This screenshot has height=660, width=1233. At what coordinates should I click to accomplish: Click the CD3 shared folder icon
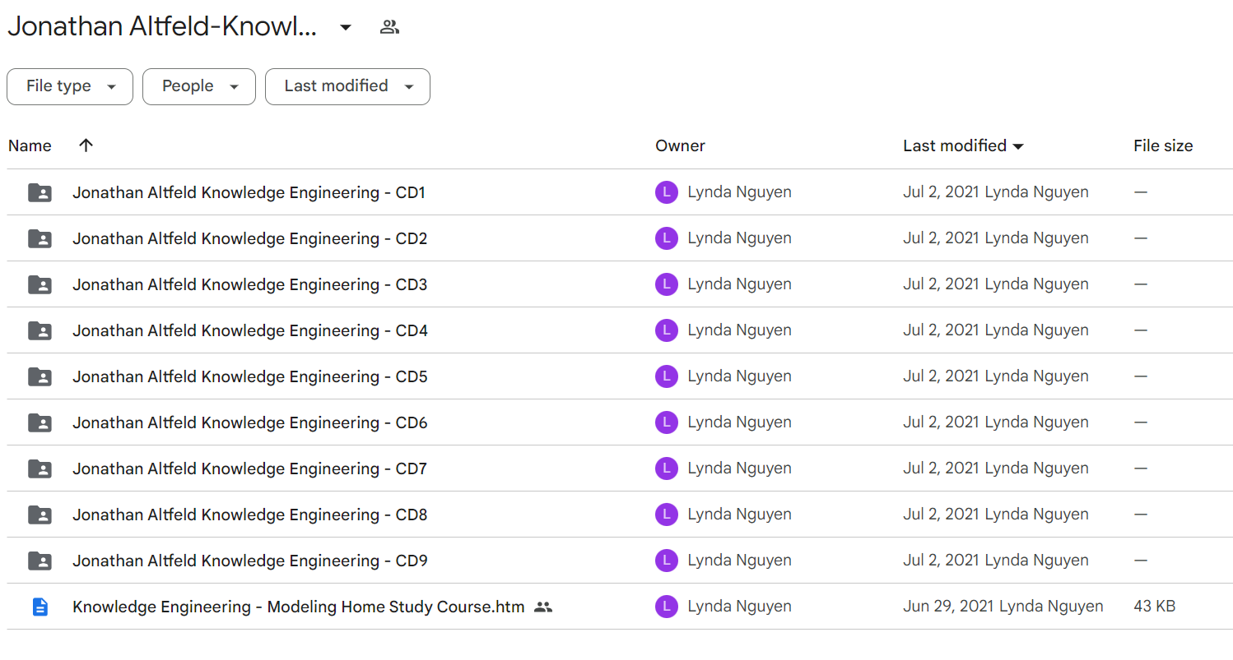(40, 285)
